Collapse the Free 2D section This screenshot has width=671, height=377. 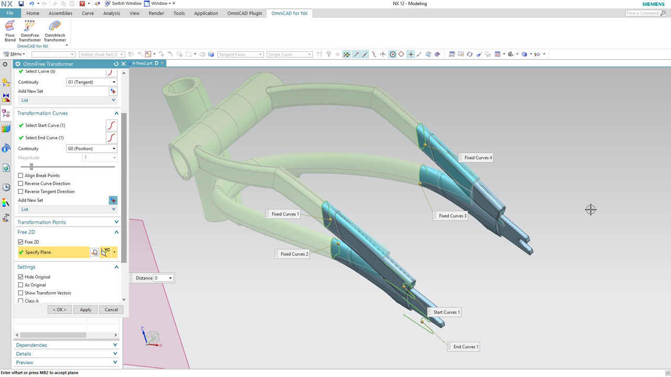[x=116, y=232]
